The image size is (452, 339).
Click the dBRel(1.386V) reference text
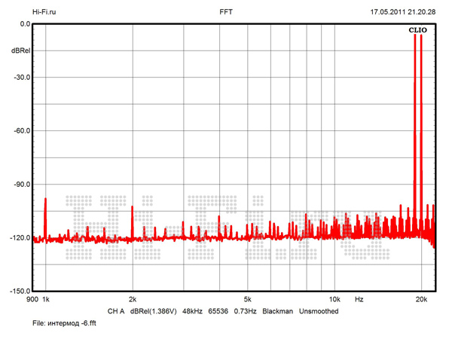pyautogui.click(x=154, y=311)
